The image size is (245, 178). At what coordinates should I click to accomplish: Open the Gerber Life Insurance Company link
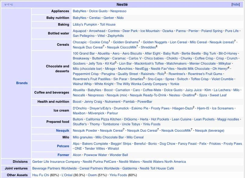point(56,162)
